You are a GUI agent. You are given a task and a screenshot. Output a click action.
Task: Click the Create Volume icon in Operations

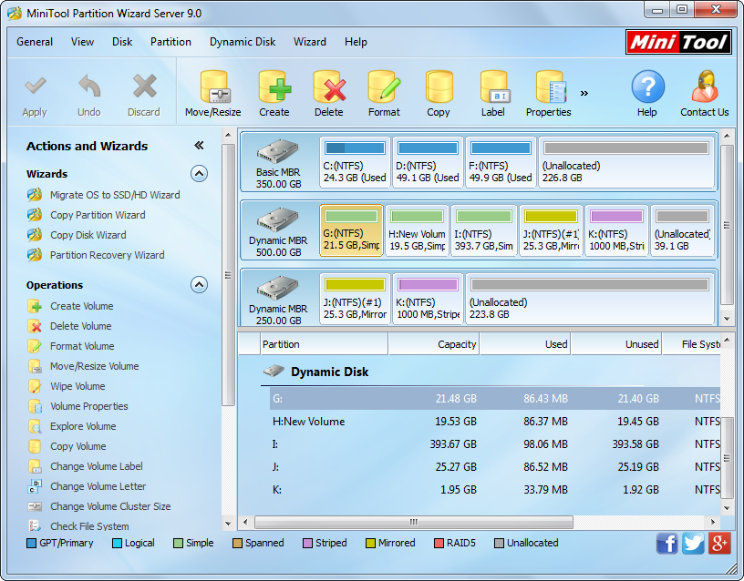tap(35, 306)
